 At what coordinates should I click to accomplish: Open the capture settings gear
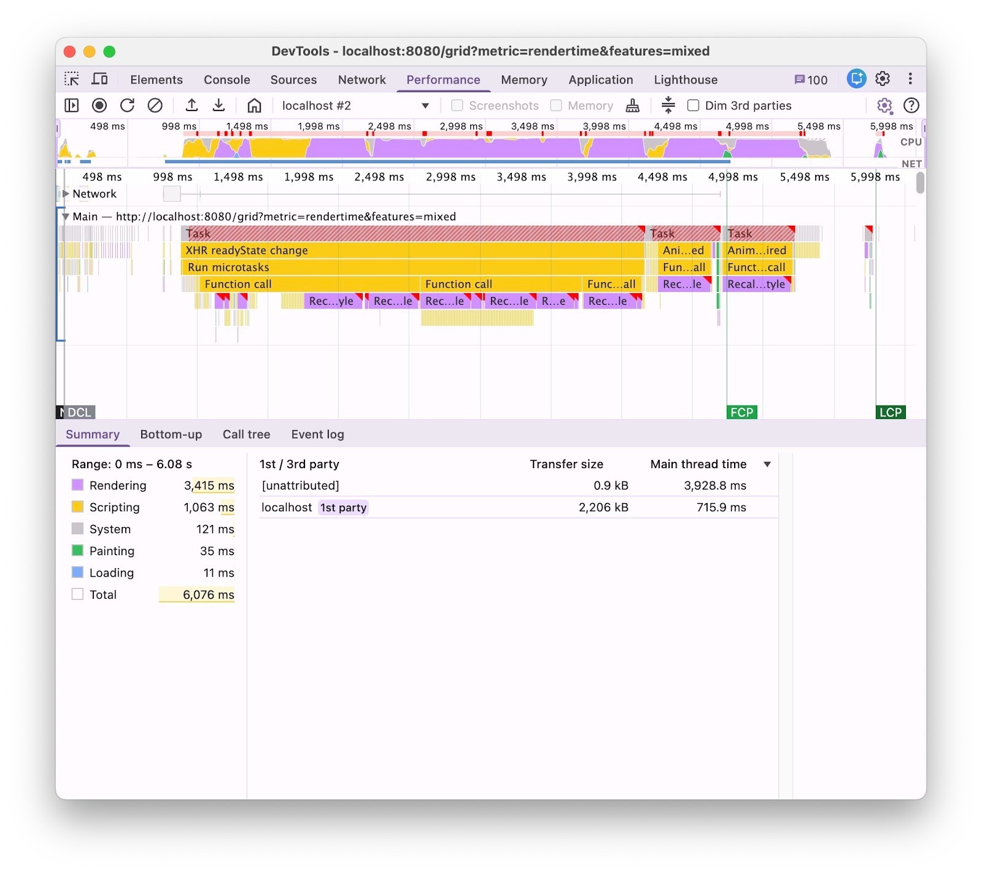(884, 106)
